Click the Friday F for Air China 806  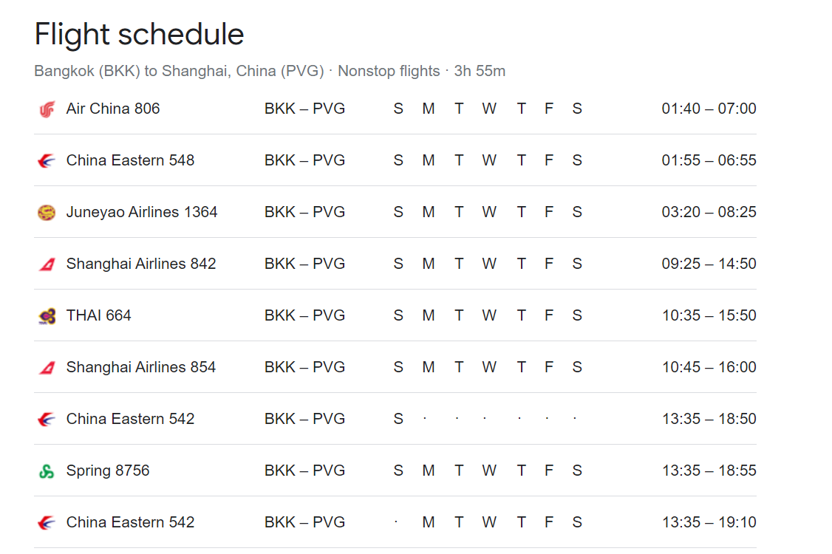[549, 109]
